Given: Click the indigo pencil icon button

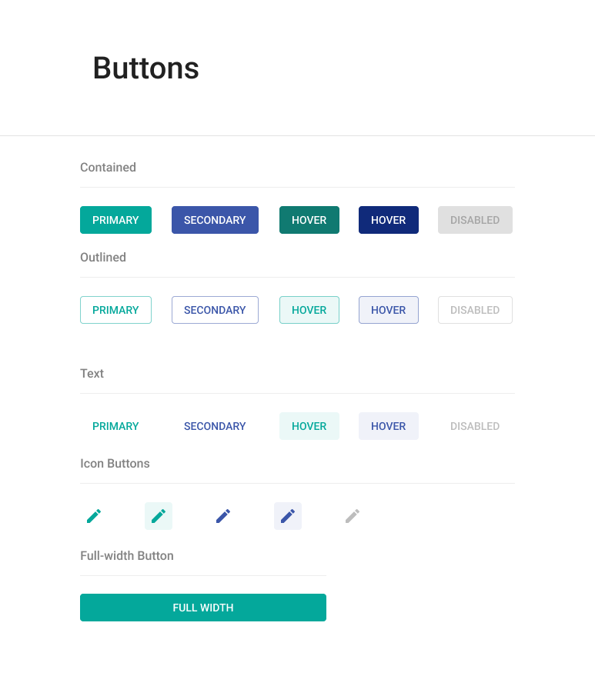Looking at the screenshot, I should 223,516.
